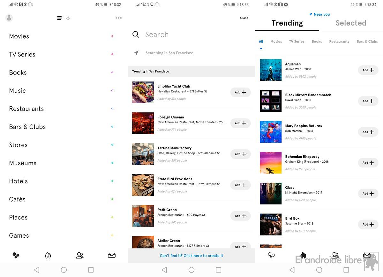Screen dimensions: 383x277
Task: Open the Bars & Clubs category
Action: [x=27, y=127]
